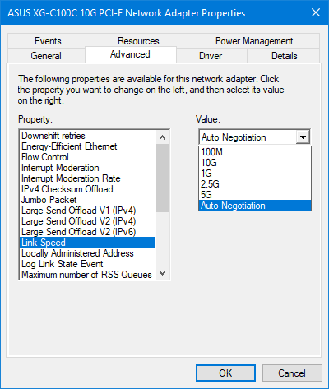
Task: Switch to the Events tab
Action: coord(49,41)
